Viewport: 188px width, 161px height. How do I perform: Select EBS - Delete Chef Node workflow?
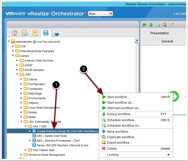point(52,136)
